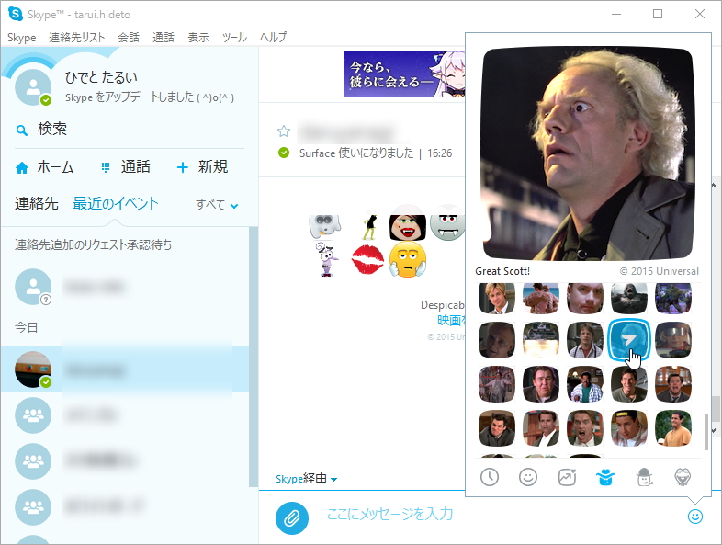Click the 映画 link under Despicable text
Viewport: 722px width, 545px height.
pos(451,320)
